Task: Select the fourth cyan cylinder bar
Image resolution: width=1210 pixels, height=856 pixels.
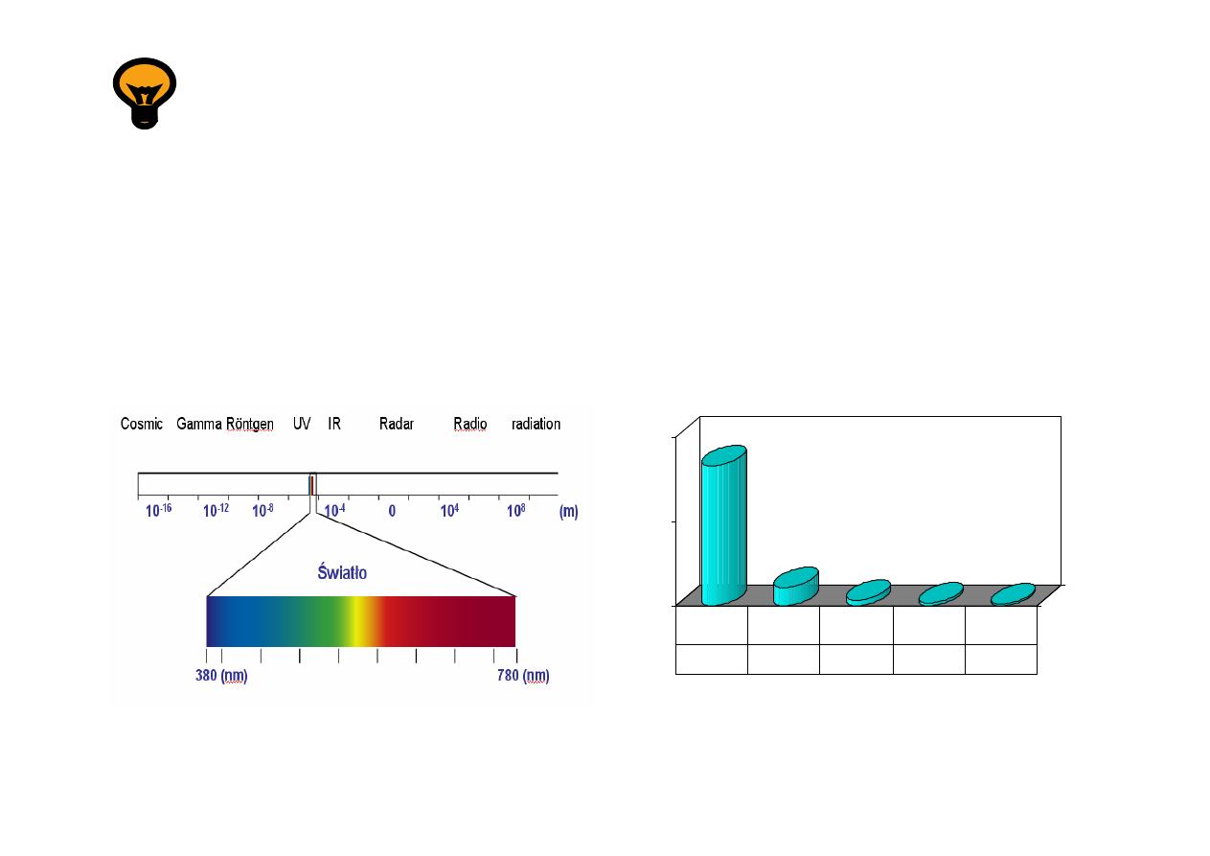Action: (x=940, y=593)
